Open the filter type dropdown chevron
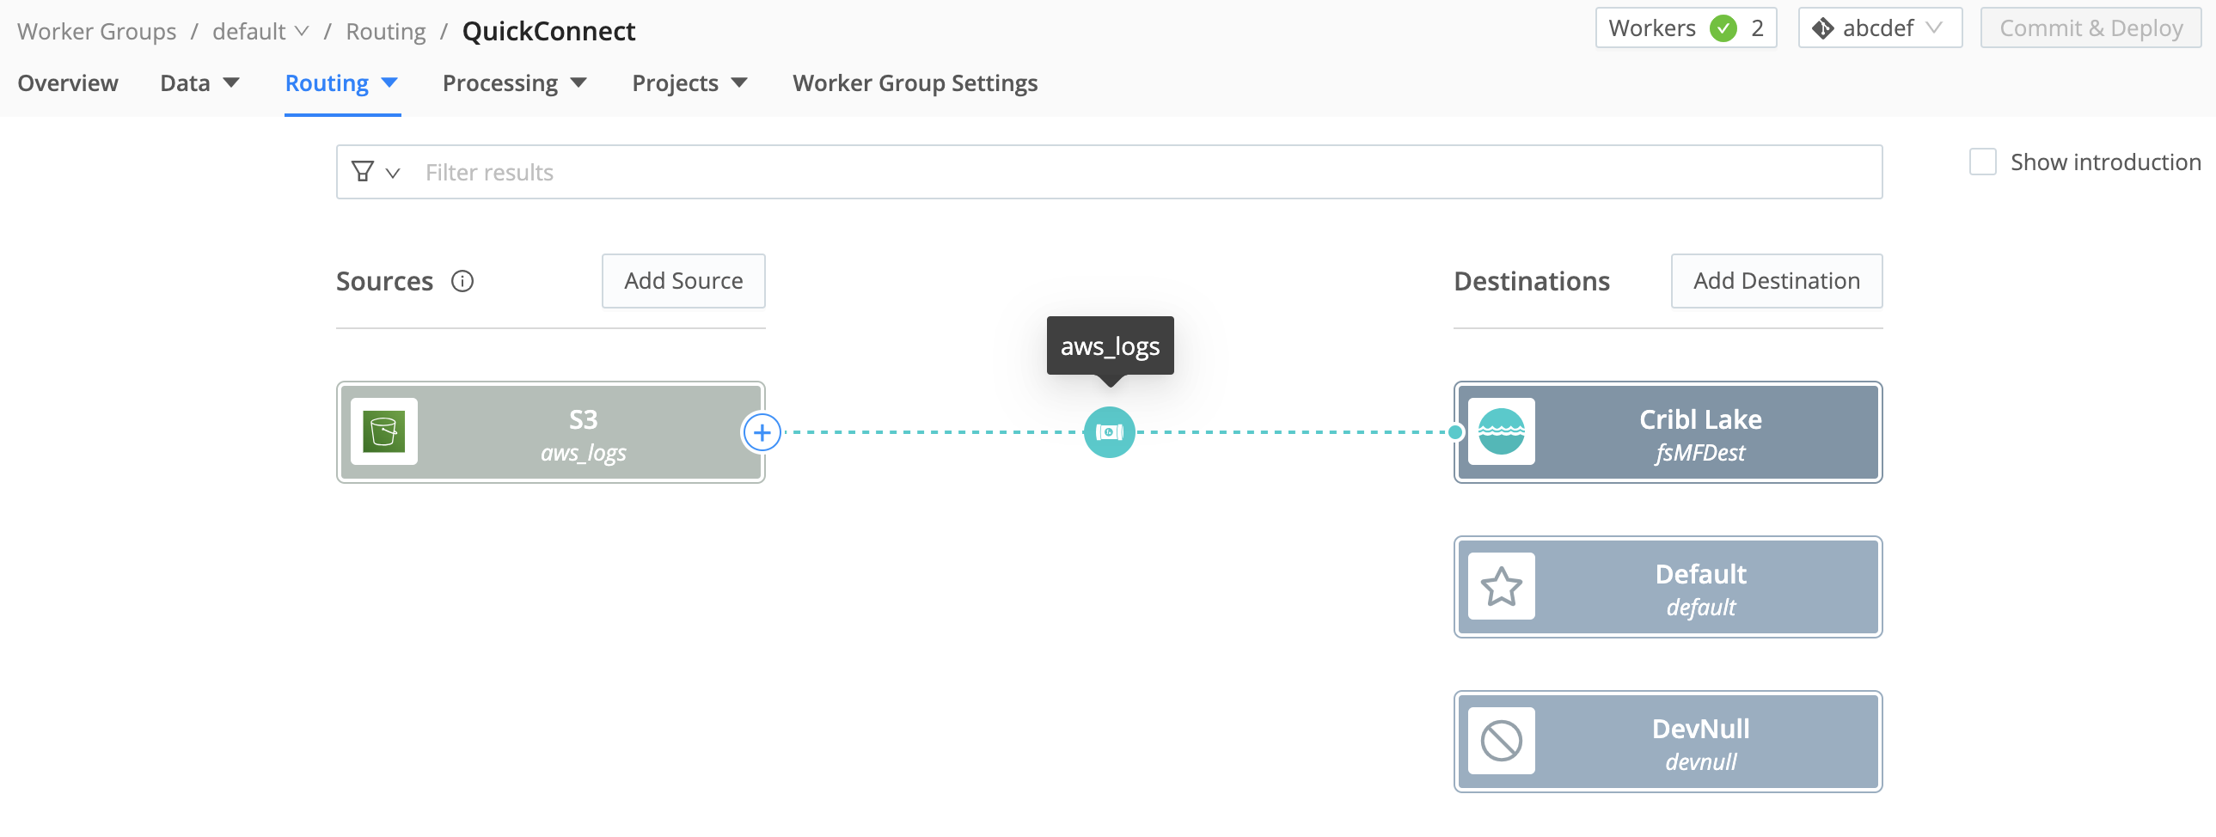The image size is (2216, 837). point(393,173)
